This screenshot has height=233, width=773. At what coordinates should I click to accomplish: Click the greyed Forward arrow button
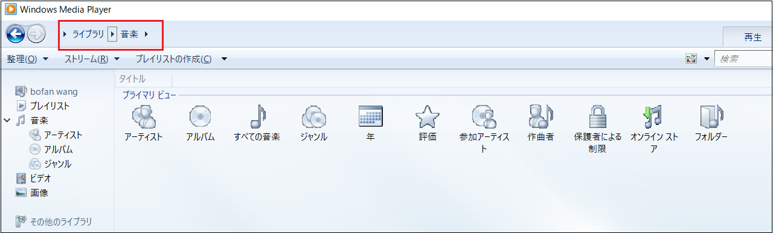36,34
